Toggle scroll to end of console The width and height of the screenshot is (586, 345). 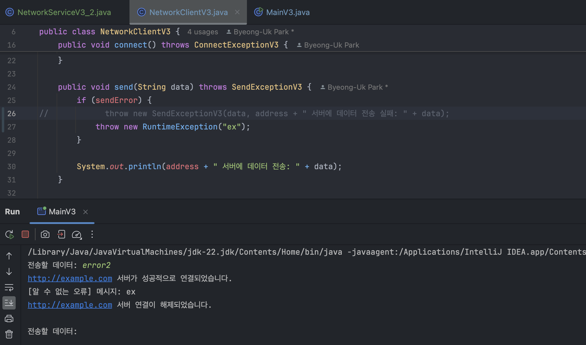9,303
